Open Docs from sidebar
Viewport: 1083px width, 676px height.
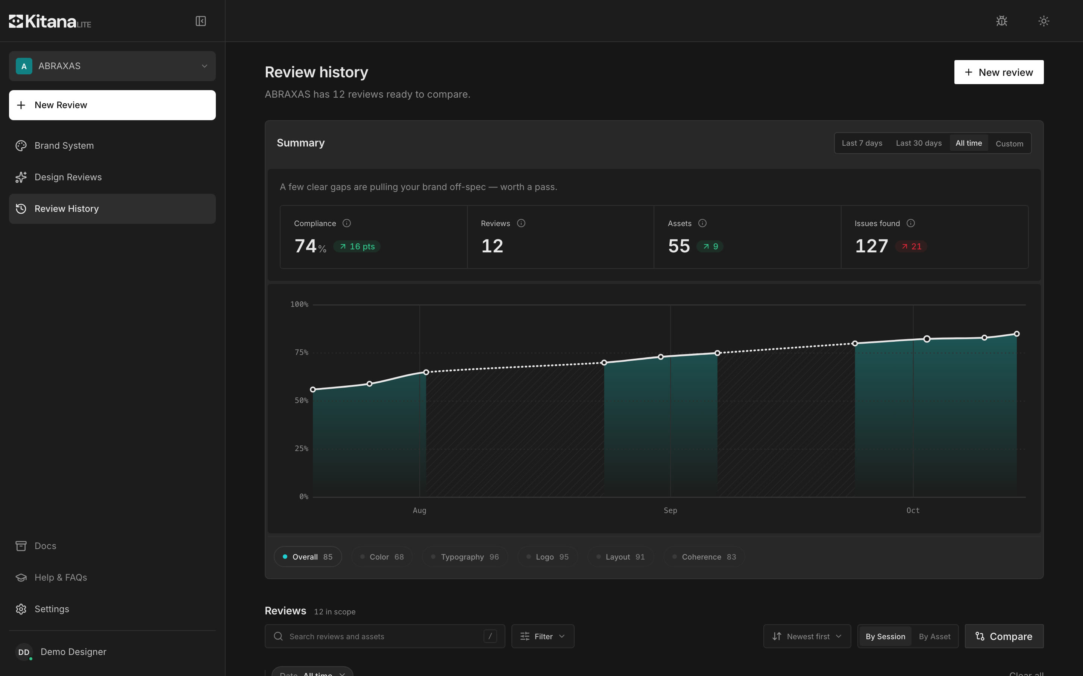pos(112,546)
